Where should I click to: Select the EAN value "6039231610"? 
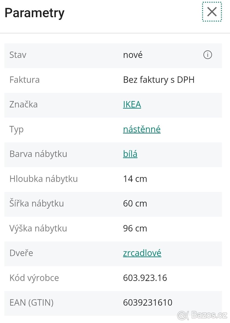click(148, 303)
